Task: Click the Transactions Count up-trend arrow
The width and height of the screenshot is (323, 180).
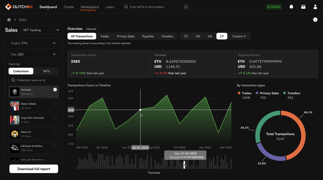Action: (x=73, y=73)
